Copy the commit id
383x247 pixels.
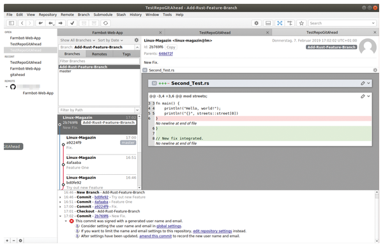click(170, 47)
